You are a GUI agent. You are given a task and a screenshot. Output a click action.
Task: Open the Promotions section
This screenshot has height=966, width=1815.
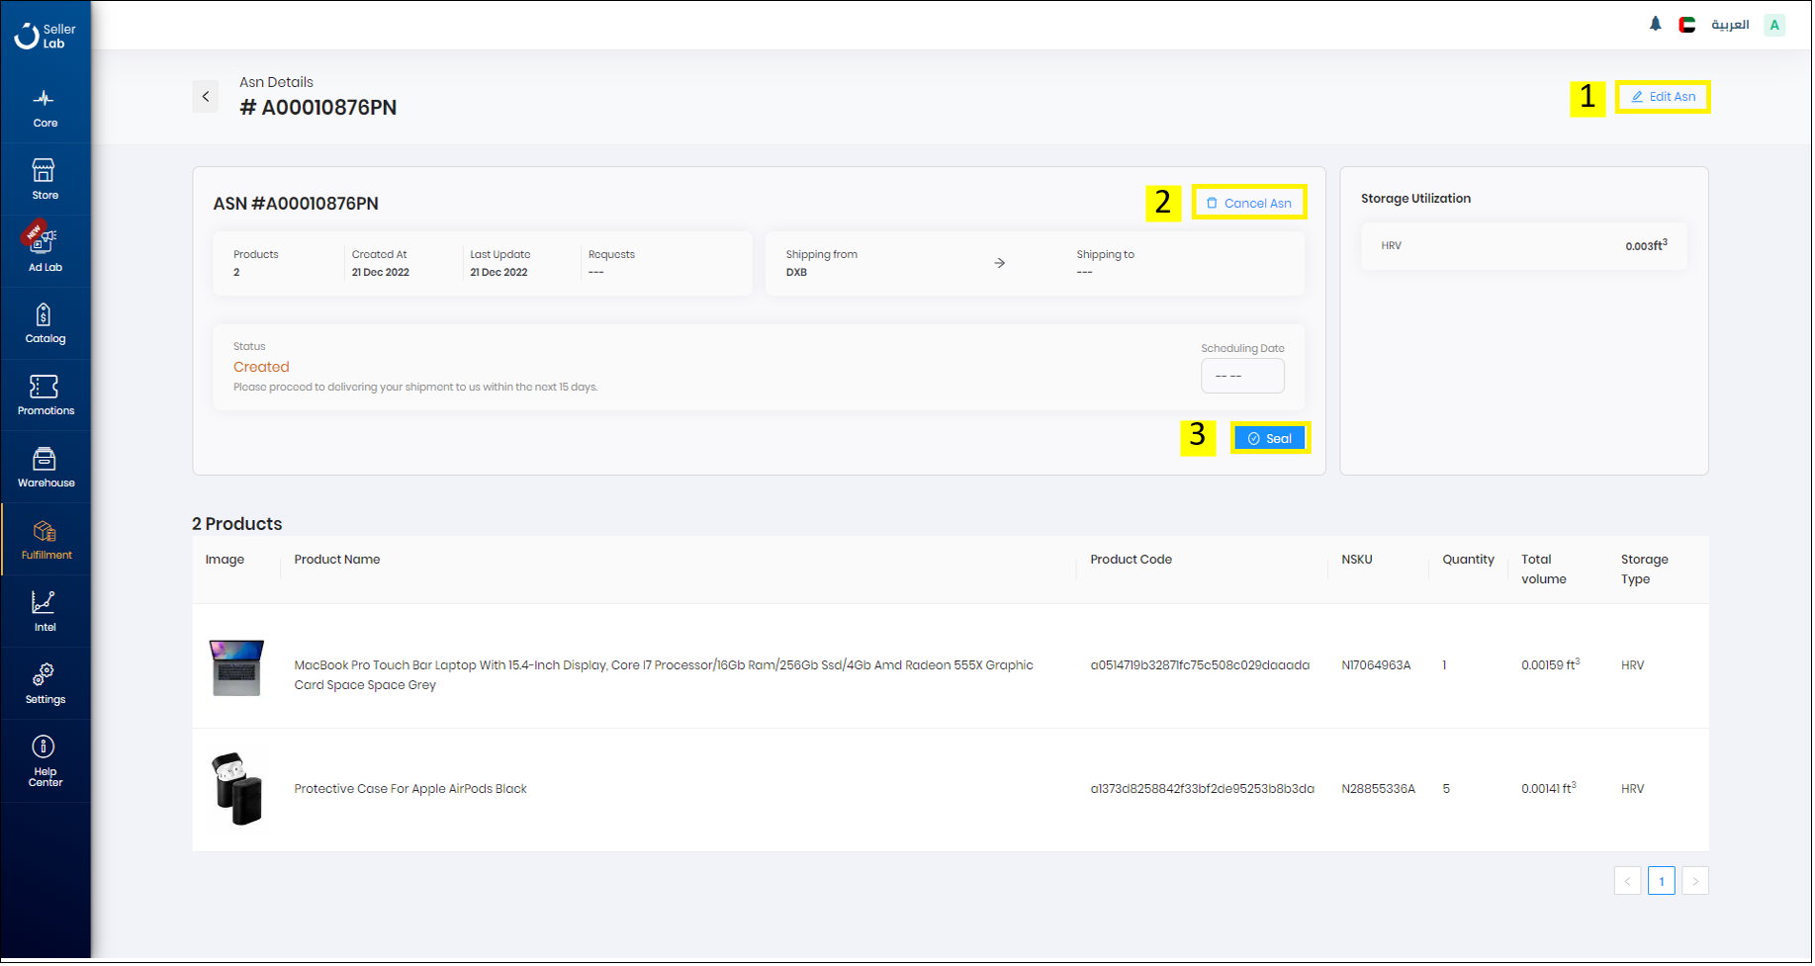point(45,395)
